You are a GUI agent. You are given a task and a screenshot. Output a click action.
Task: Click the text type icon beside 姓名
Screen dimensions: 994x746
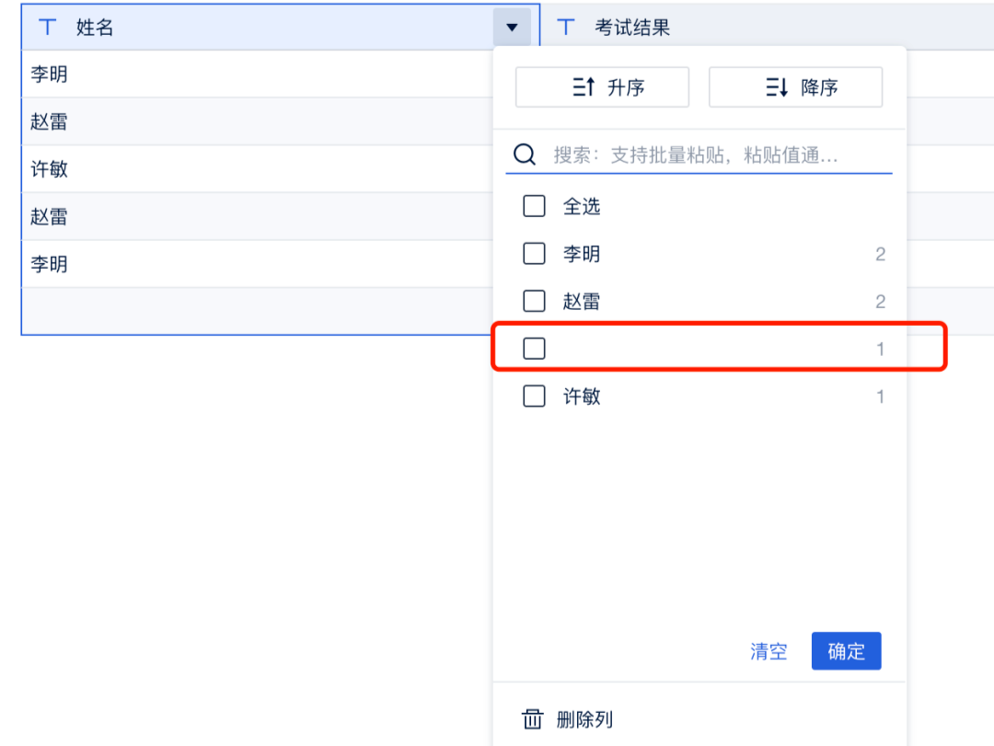tap(48, 28)
